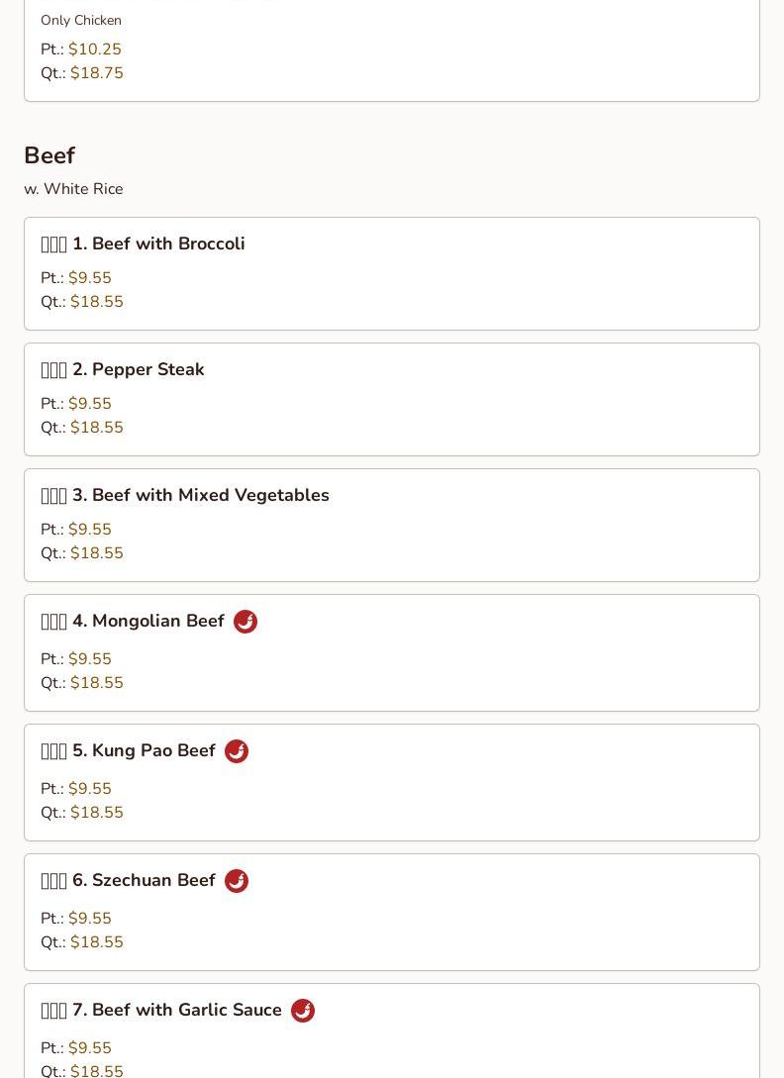Screen dimensions: 784x1078
Task: Click pint price under Kung Pao Beef
Action: coord(89,789)
